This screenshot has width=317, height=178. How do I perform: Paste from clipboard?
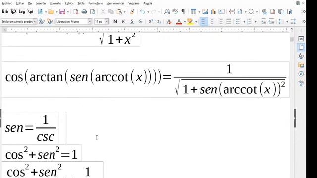tap(119, 12)
